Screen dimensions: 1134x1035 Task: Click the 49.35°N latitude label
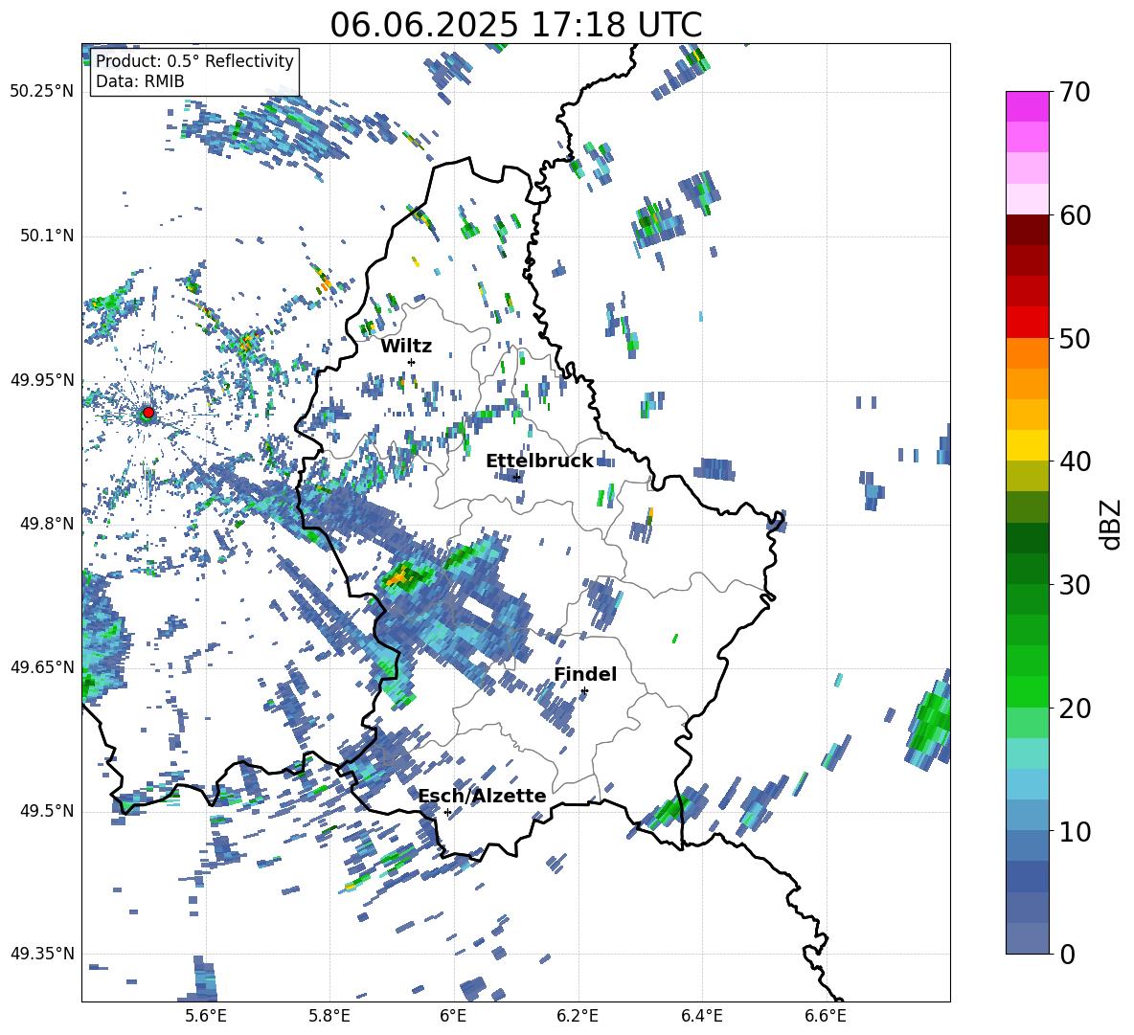(x=42, y=954)
